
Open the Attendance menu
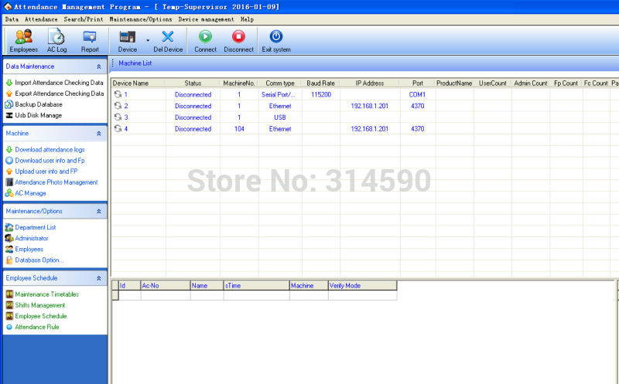(x=41, y=19)
